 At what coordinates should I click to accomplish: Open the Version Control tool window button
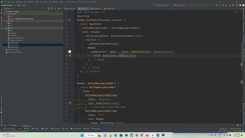click(x=9, y=129)
